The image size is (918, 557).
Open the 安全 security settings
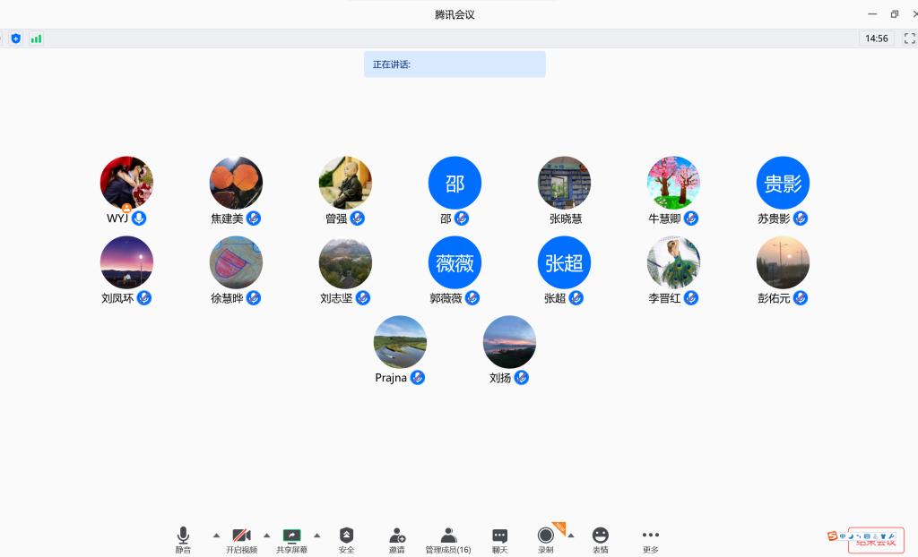click(x=347, y=539)
